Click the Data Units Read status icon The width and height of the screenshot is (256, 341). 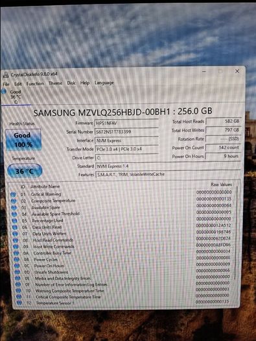(x=15, y=227)
